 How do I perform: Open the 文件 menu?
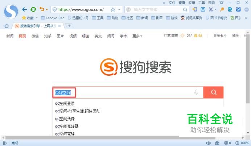[172, 3]
